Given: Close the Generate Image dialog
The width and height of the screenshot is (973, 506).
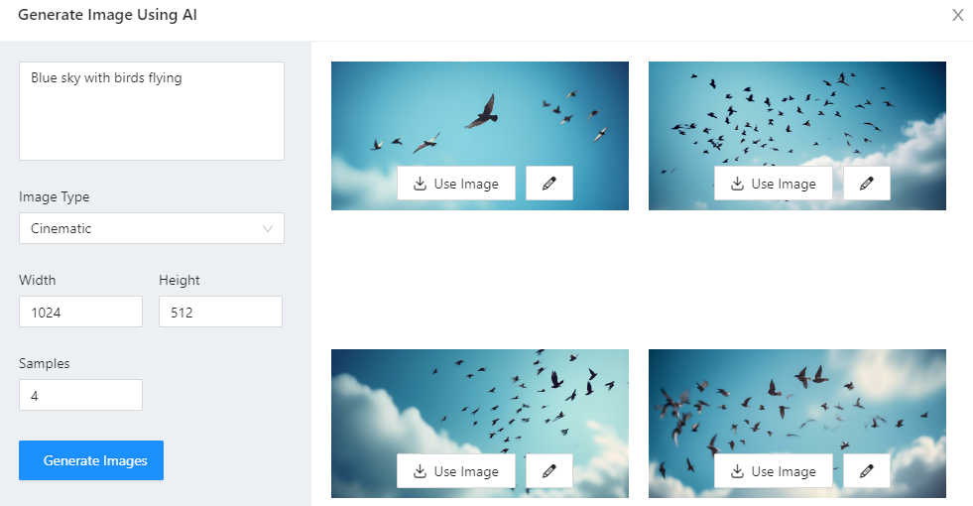Looking at the screenshot, I should coord(957,15).
